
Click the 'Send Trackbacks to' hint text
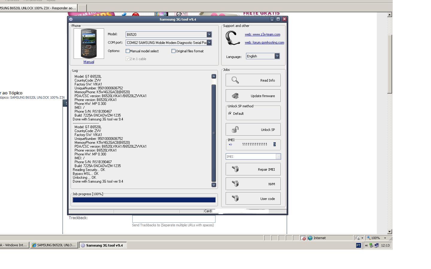(173, 225)
